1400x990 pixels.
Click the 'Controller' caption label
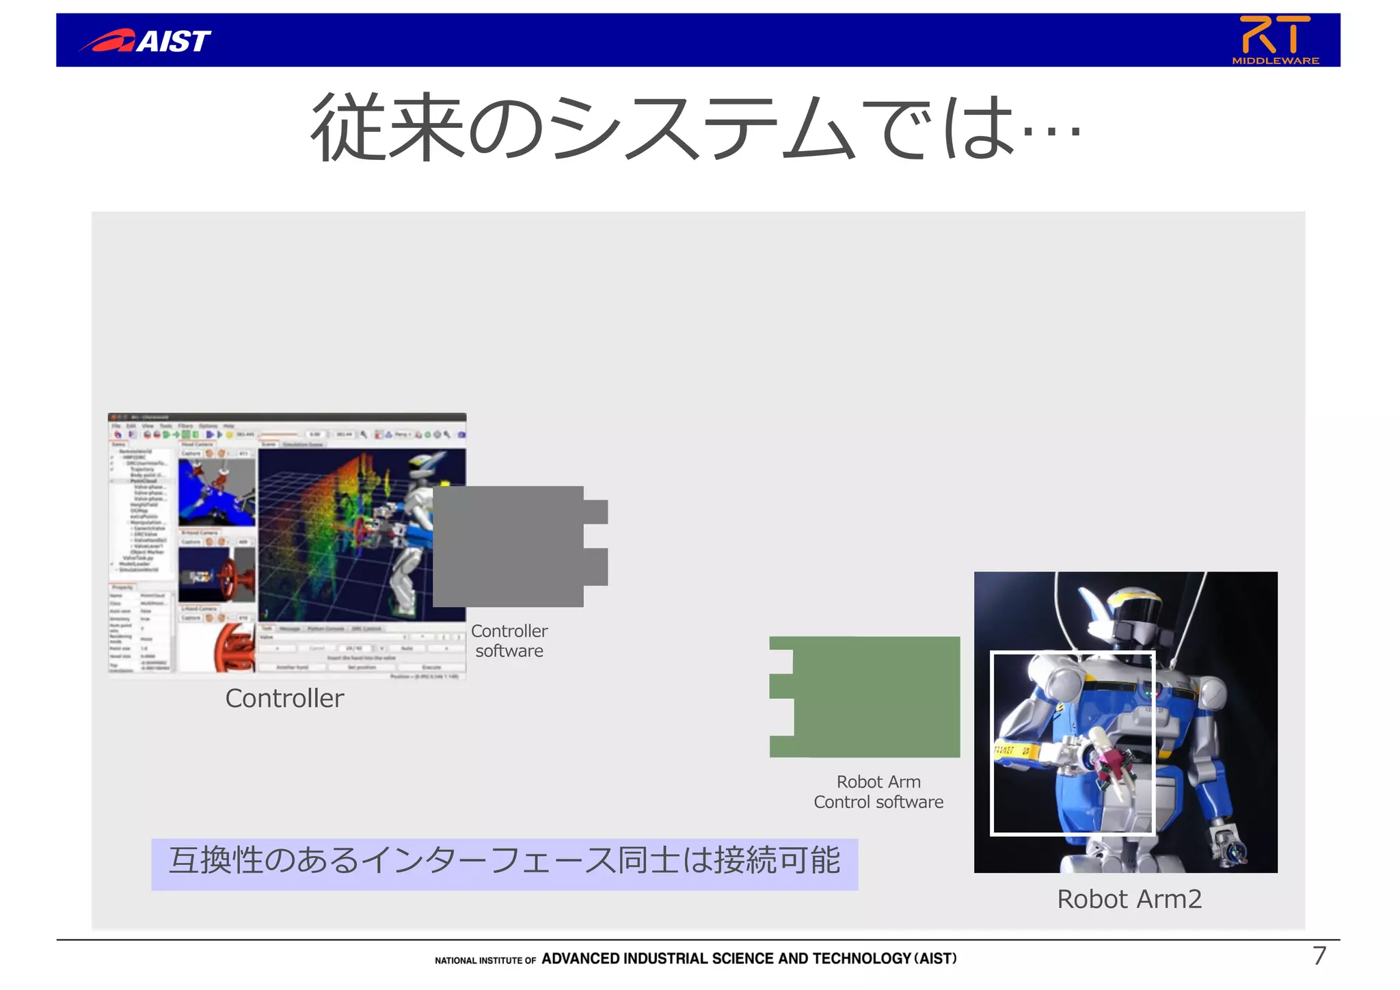284,698
